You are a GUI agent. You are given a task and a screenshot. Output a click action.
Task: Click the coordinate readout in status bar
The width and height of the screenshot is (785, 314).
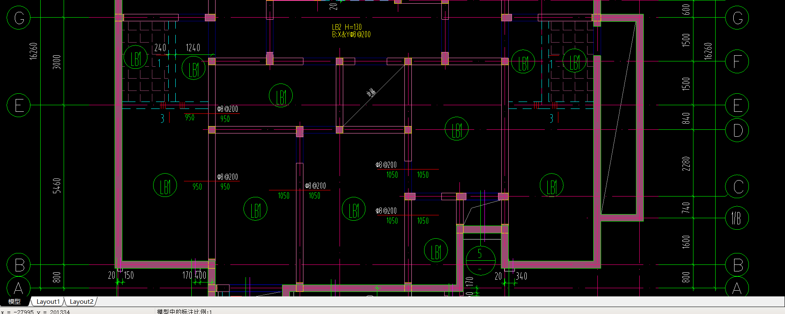point(35,312)
